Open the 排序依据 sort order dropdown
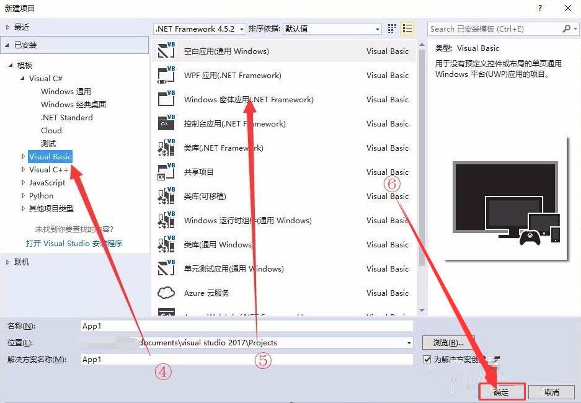The width and height of the screenshot is (581, 403). pos(378,29)
